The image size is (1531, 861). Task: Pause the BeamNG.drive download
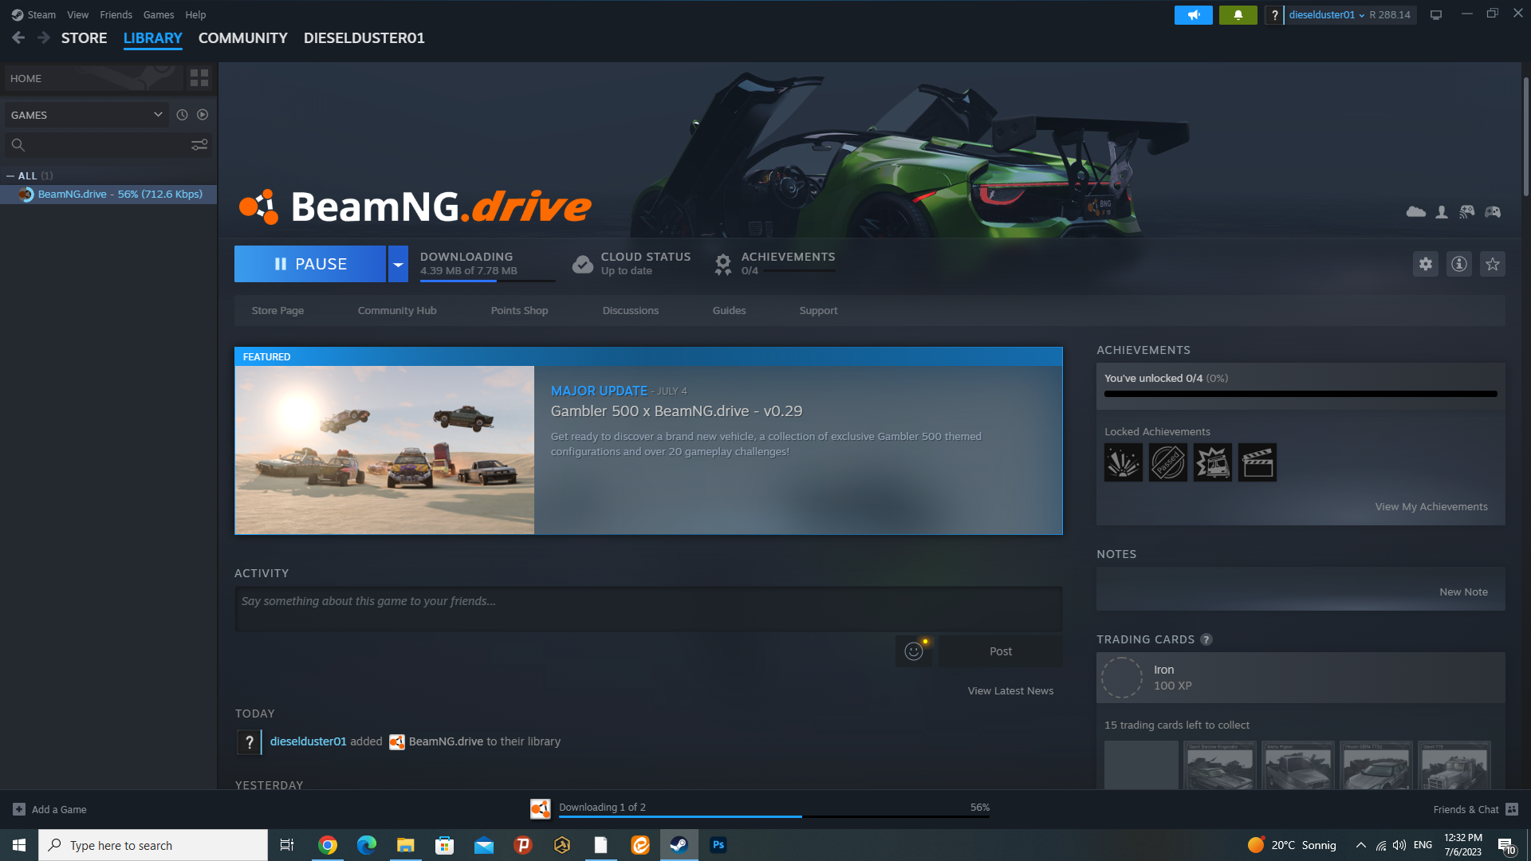pos(310,264)
